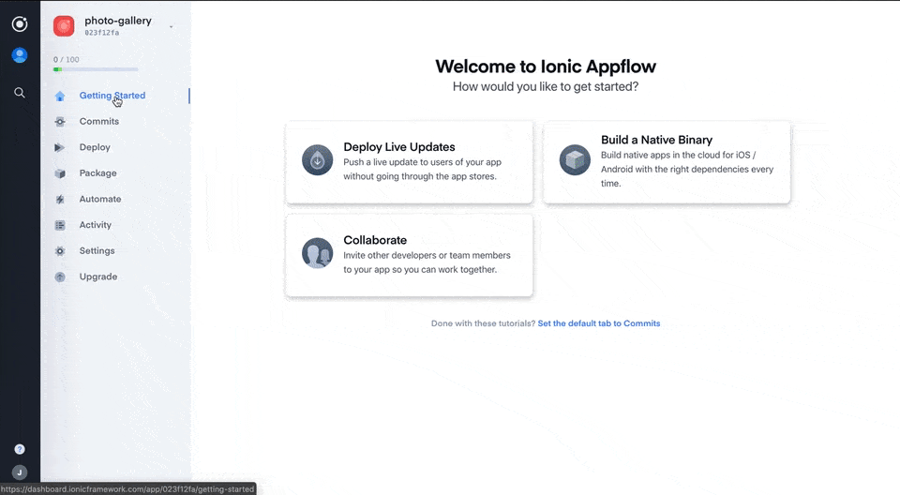Screen dimensions: 900x495
Task: Go to the Deploy section
Action: [x=95, y=147]
